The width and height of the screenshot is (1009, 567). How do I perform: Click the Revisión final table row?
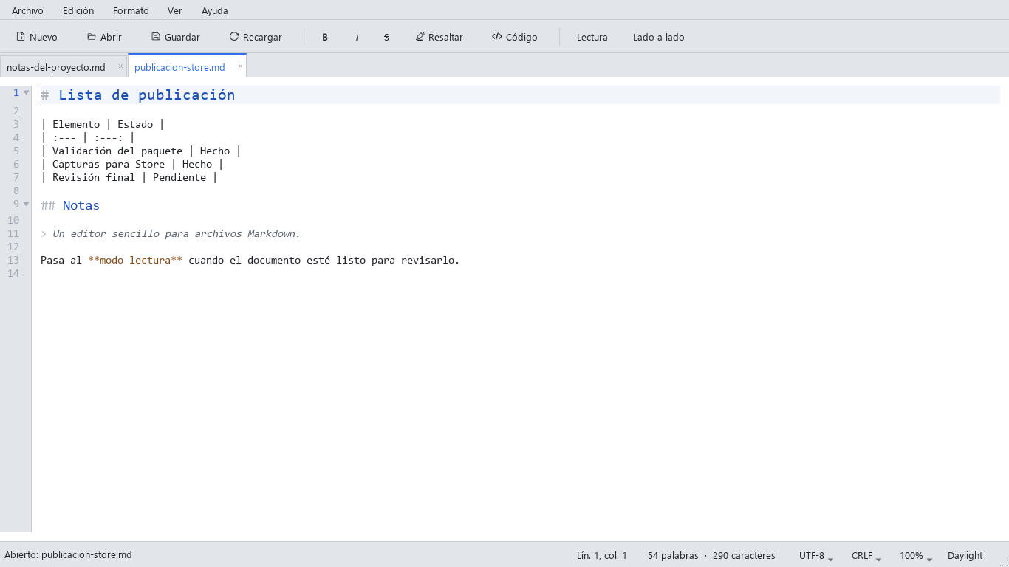(x=129, y=177)
